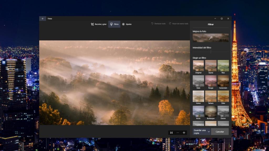This screenshot has width=269, height=151.
Task: Zoom out with the minus icon
Action: [x=178, y=132]
